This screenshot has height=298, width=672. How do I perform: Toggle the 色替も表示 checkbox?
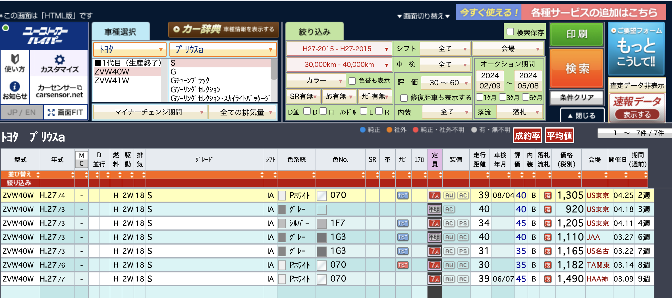pyautogui.click(x=352, y=81)
